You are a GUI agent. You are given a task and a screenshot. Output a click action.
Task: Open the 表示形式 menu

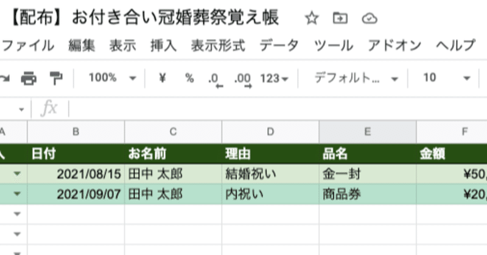click(x=218, y=46)
